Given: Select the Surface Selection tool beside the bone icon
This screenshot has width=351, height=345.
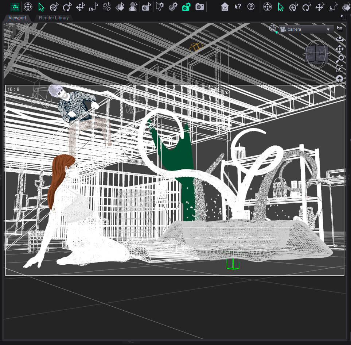Looking at the screenshot, I should (120, 7).
